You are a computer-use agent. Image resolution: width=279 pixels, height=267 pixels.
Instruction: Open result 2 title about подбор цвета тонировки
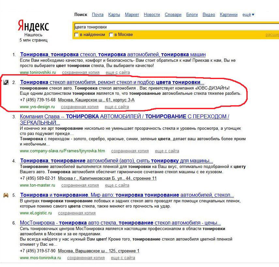(x=112, y=82)
